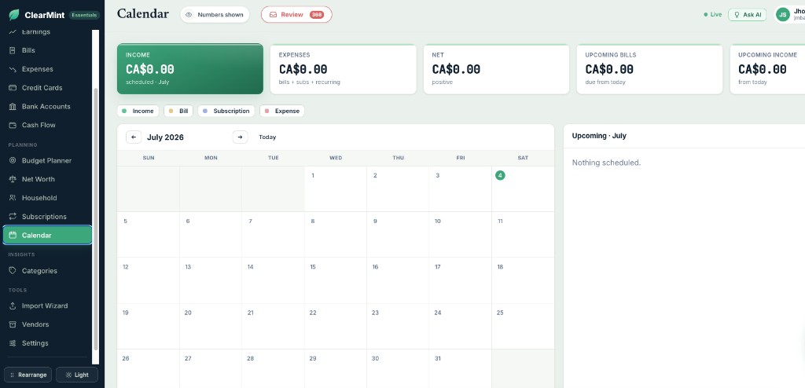Click the Expenses trend-down icon in sidebar
805x388 pixels.
click(13, 69)
